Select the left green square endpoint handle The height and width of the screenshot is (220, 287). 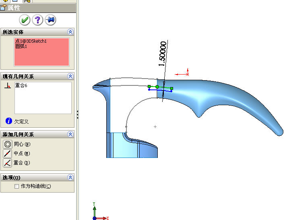click(149, 86)
